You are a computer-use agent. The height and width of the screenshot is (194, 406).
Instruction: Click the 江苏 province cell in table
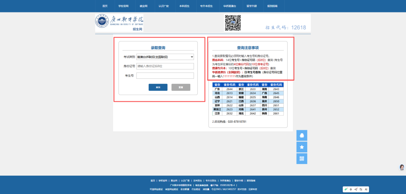[217, 113]
